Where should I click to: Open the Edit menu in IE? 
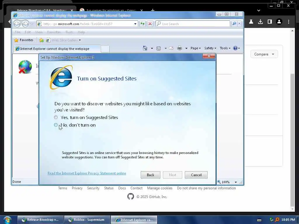(x=28, y=32)
